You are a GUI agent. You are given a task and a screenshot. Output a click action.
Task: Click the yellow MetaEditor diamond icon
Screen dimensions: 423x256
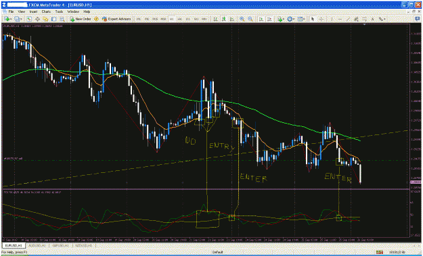(x=96, y=19)
